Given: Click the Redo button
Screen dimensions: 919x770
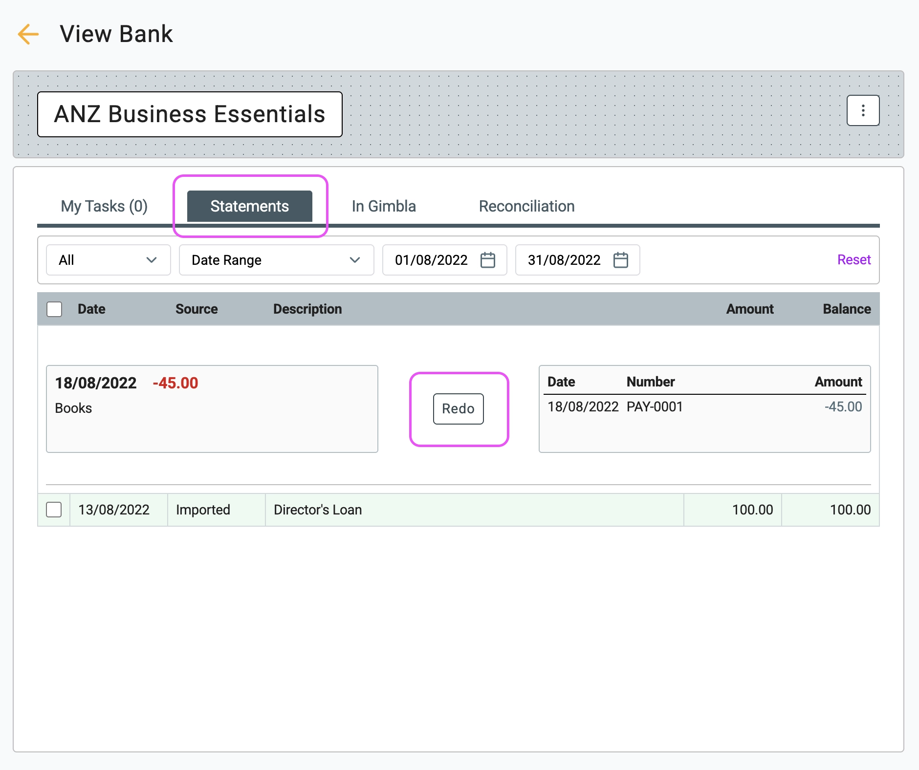Looking at the screenshot, I should click(x=459, y=409).
